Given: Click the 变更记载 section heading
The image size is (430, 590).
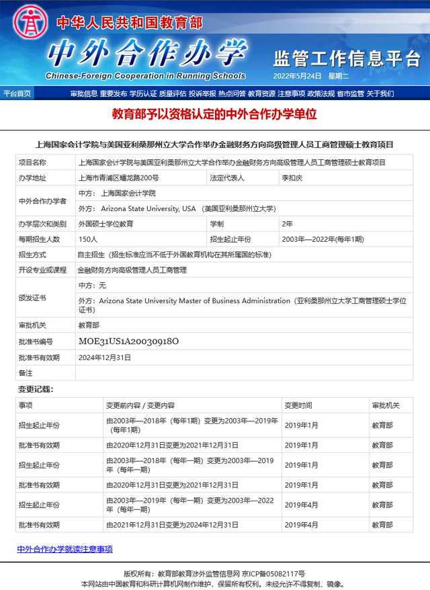Looking at the screenshot, I should pyautogui.click(x=36, y=390).
